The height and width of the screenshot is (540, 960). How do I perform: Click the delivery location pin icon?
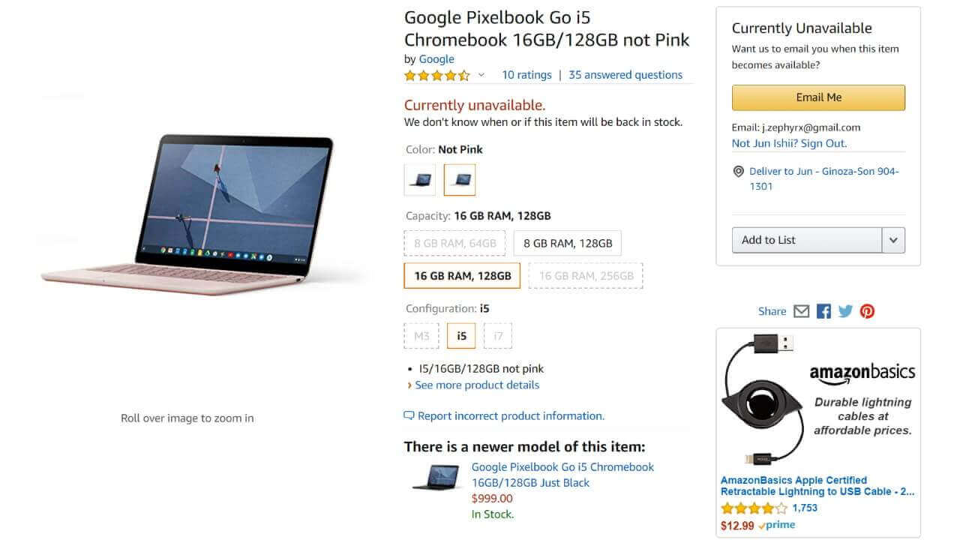[x=738, y=172]
